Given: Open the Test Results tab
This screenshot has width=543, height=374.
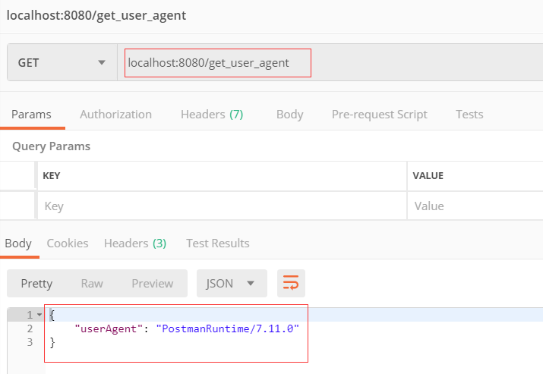Looking at the screenshot, I should pos(218,244).
